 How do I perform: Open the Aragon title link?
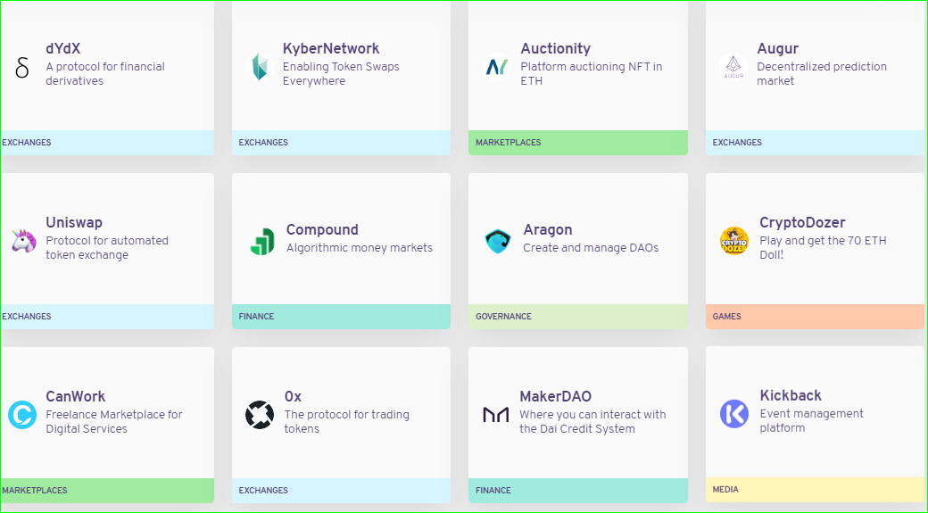tap(548, 229)
